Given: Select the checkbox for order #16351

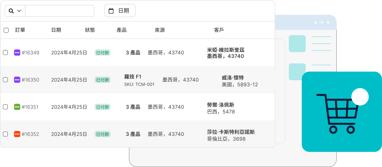Looking at the screenshot, I should [x=6, y=107].
